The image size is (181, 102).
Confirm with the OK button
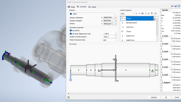click(x=166, y=97)
